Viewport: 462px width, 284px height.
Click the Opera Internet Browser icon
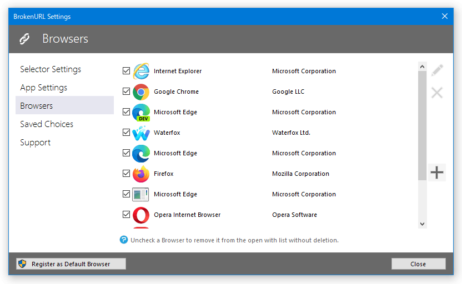tap(141, 215)
